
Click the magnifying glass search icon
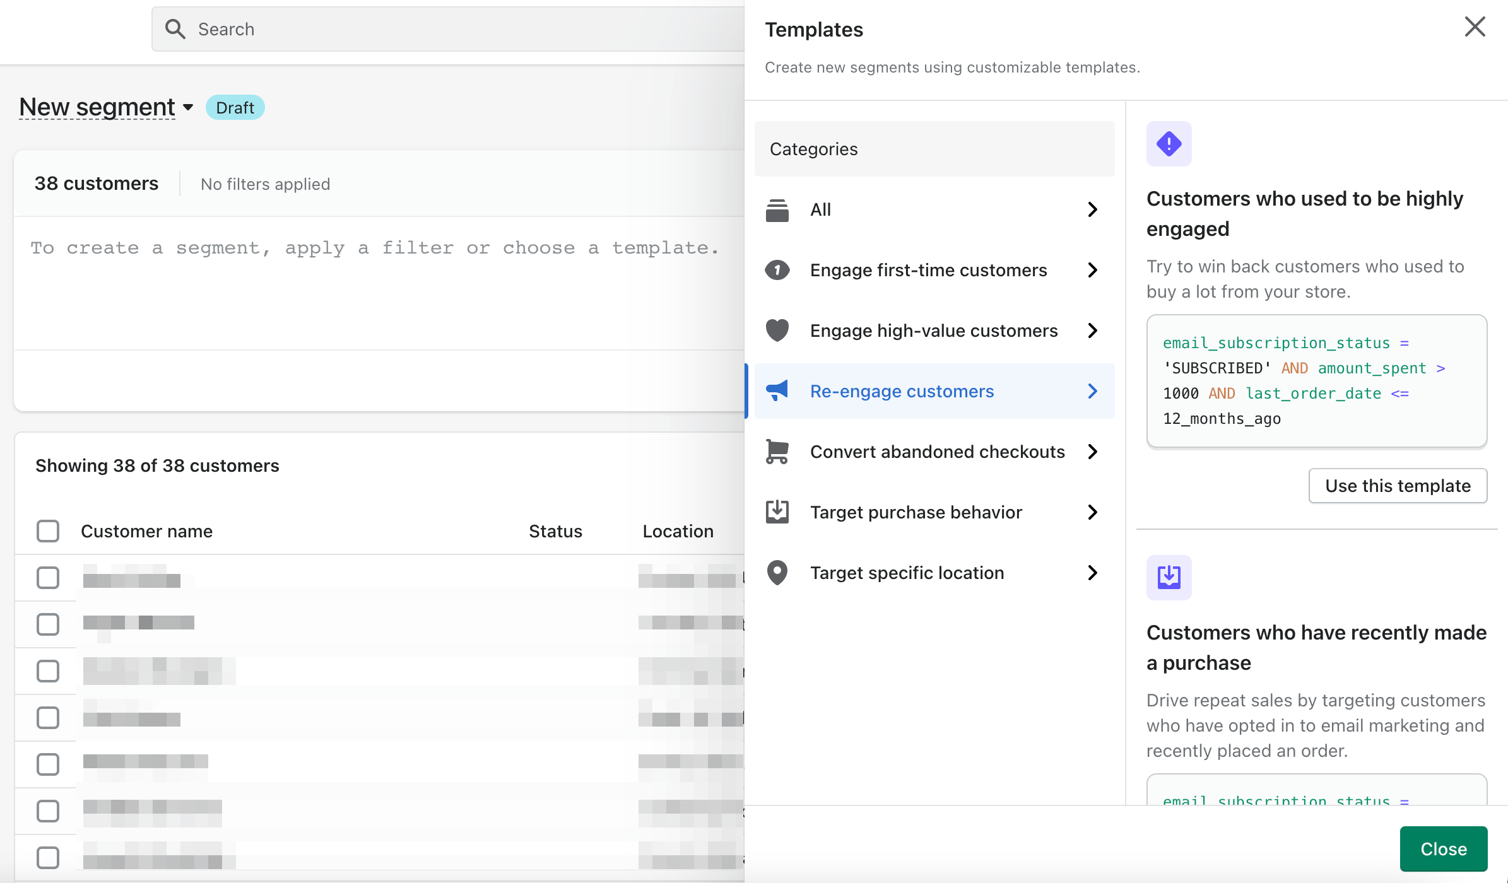(x=175, y=29)
